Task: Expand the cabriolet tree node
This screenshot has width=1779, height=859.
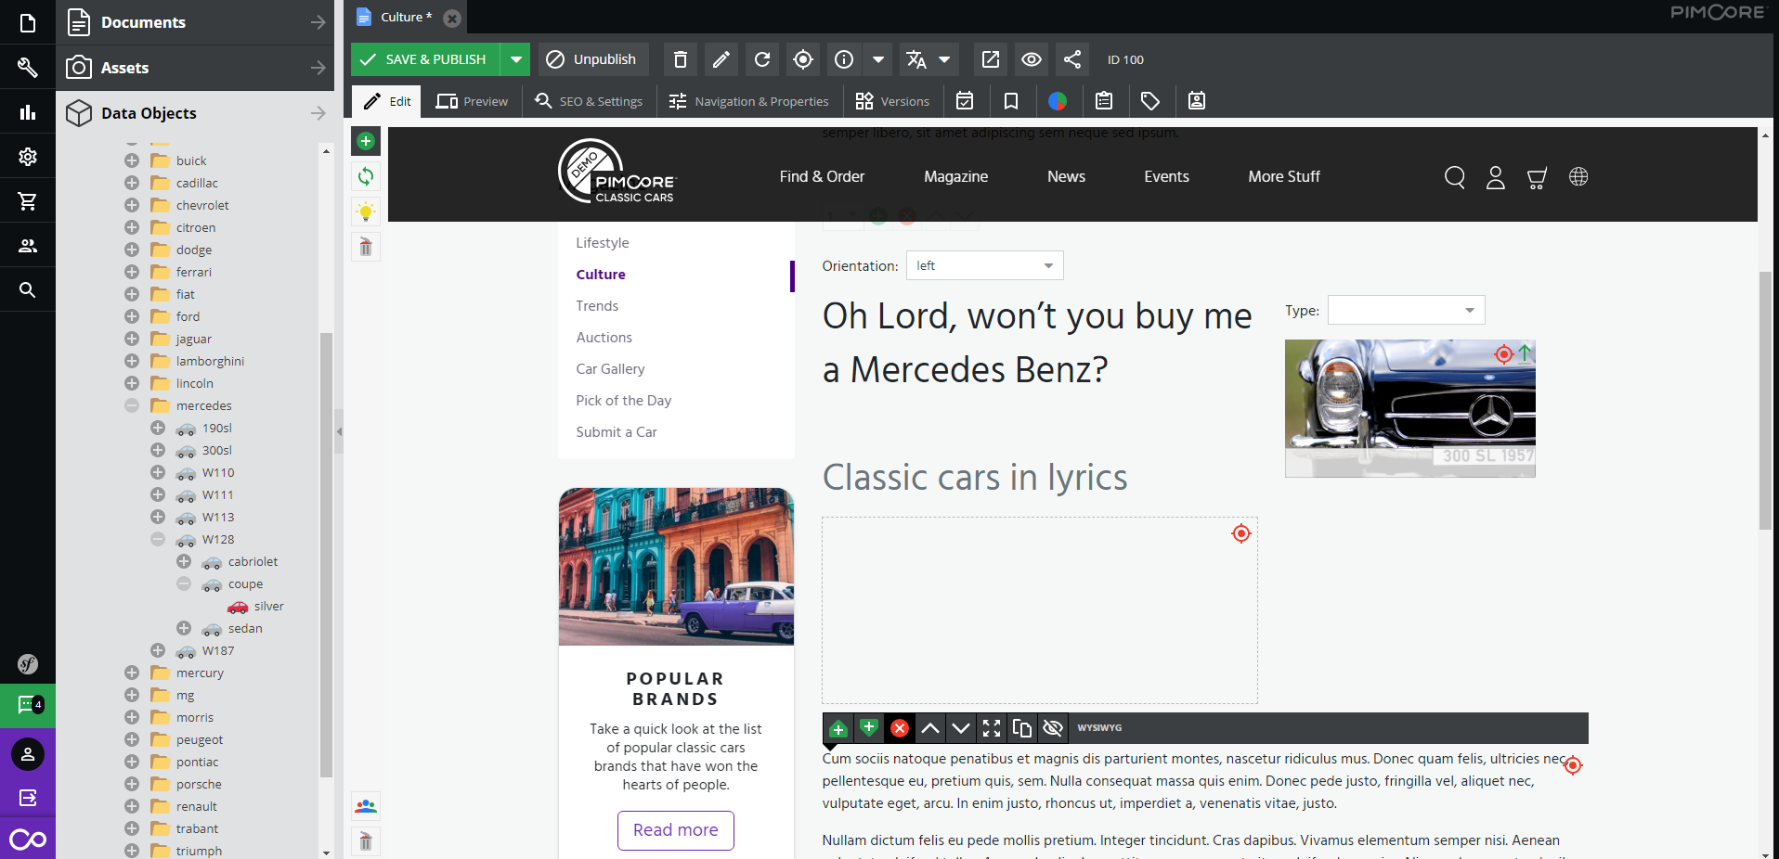Action: pos(184,561)
